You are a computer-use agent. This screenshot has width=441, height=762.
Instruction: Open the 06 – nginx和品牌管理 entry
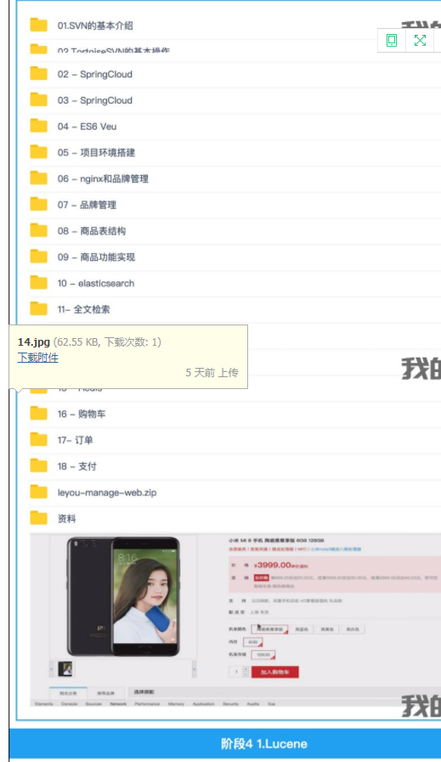pyautogui.click(x=103, y=179)
